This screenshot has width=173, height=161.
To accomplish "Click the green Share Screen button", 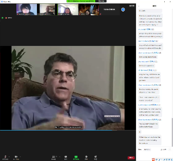I will [76, 157].
